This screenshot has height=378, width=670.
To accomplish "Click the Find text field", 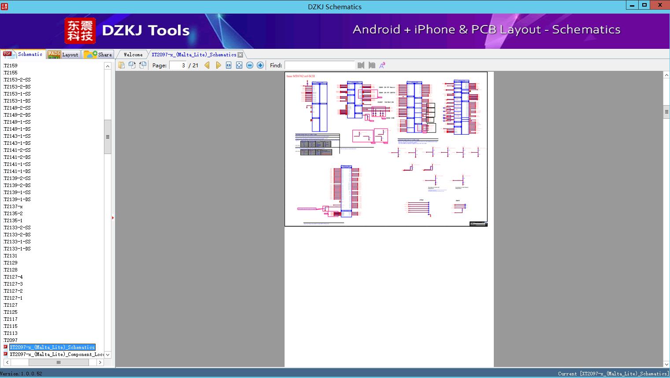I will [x=319, y=65].
